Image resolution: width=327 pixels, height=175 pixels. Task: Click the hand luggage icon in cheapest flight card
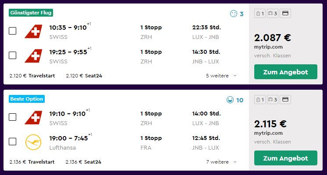[259, 14]
